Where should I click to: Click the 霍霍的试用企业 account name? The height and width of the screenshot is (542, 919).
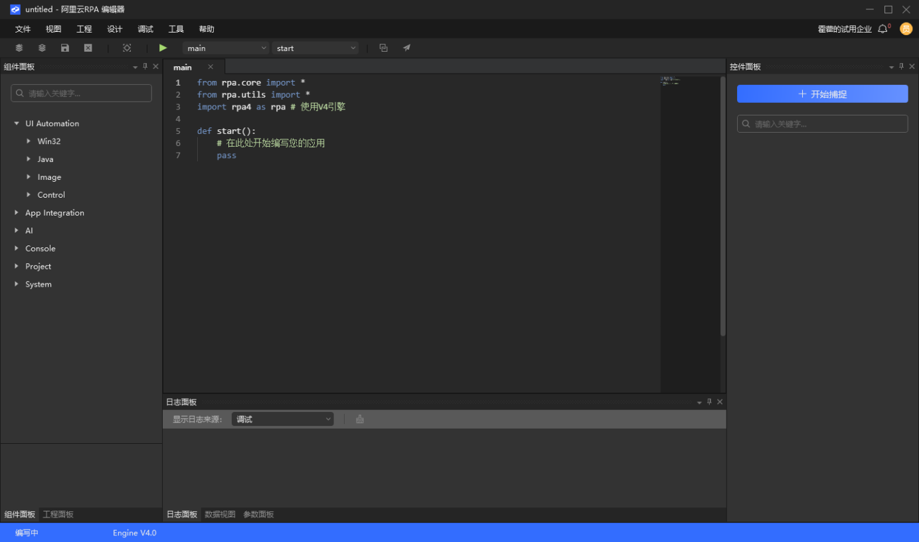pos(845,29)
